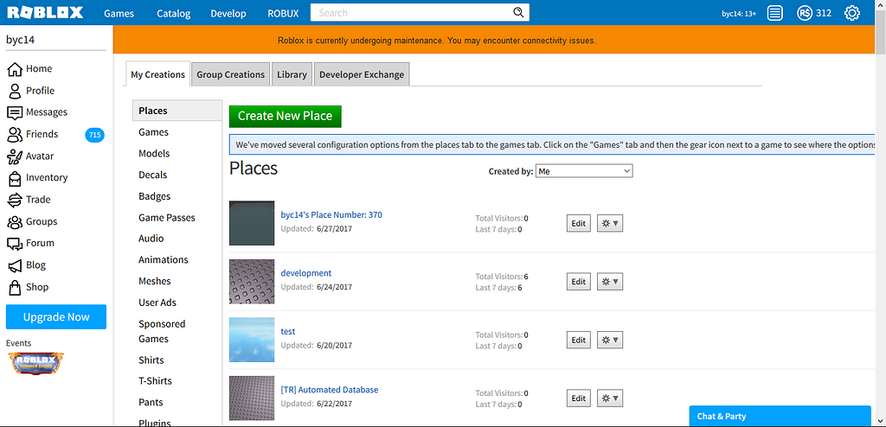886x427 pixels.
Task: Open gear dropdown for development place
Action: pyautogui.click(x=610, y=282)
